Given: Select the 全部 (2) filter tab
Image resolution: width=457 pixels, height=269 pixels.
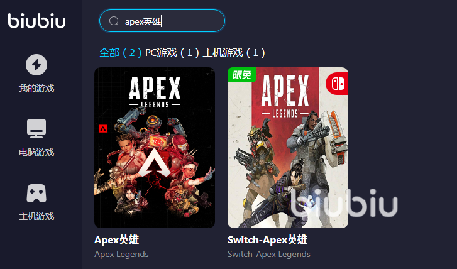Looking at the screenshot, I should [120, 53].
